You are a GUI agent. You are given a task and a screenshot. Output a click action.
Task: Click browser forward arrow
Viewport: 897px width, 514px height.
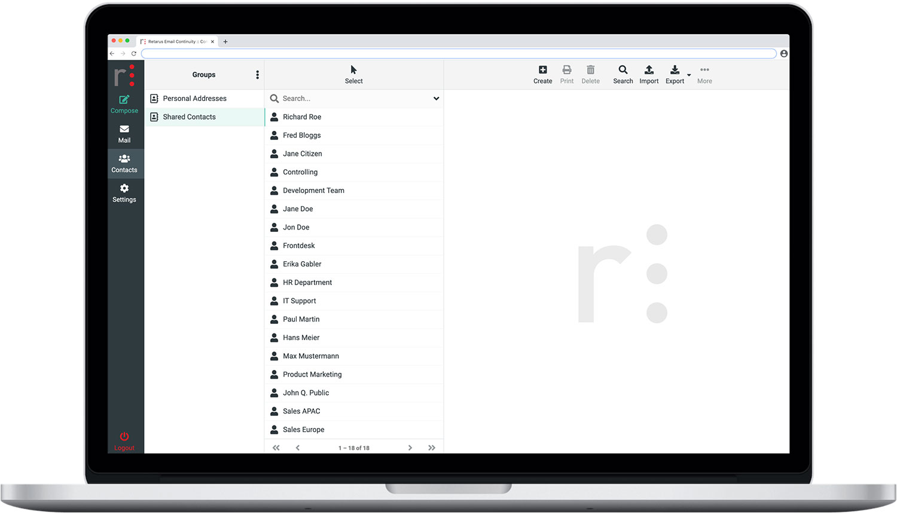tap(123, 54)
